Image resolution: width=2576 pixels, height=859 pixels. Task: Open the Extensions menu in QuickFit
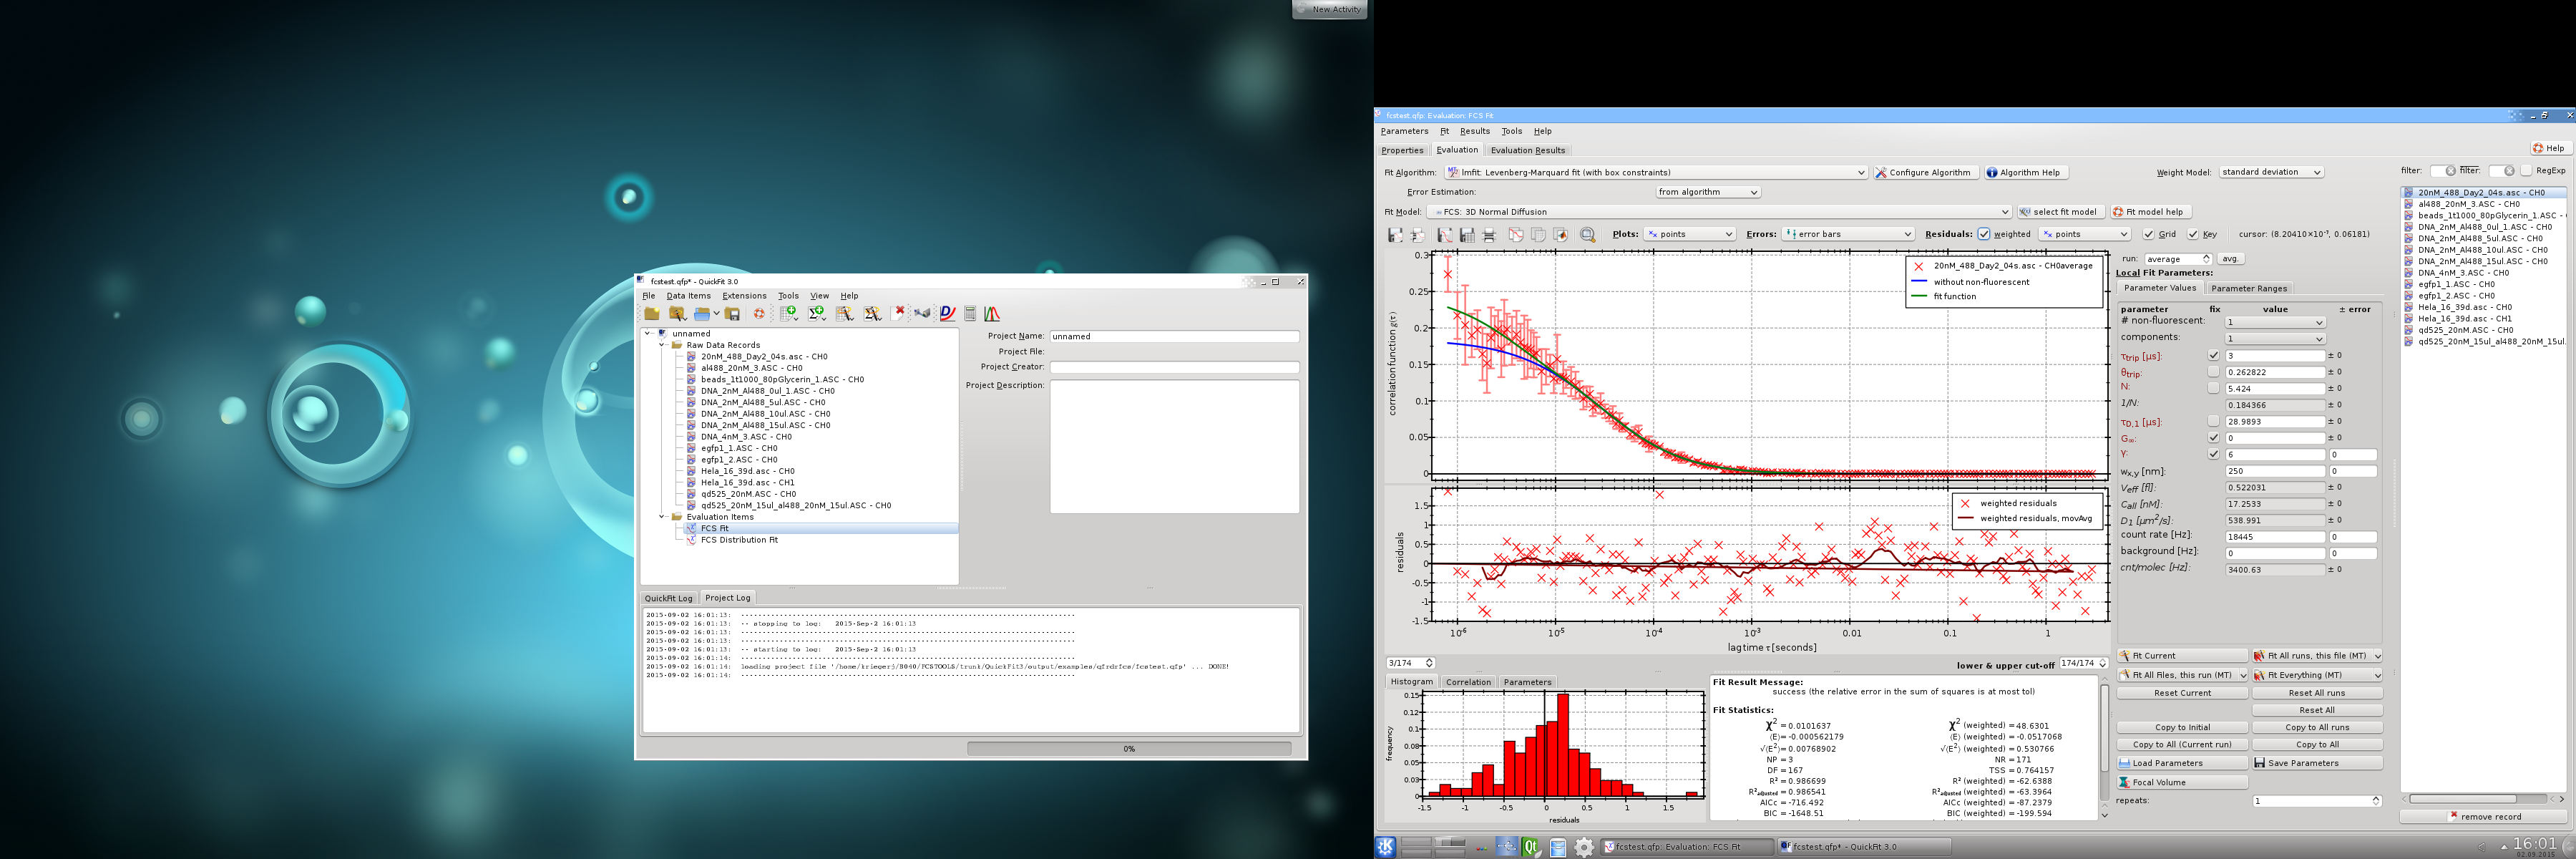(x=744, y=296)
